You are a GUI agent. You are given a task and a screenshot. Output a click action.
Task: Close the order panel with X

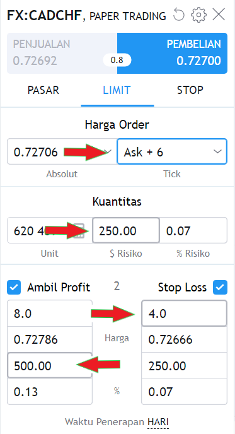(219, 15)
